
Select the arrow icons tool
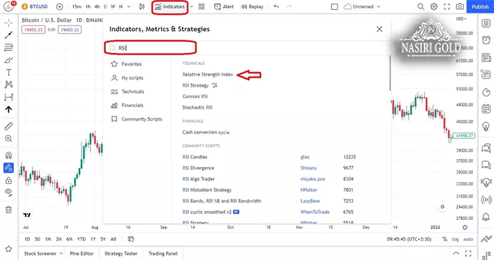(x=8, y=110)
